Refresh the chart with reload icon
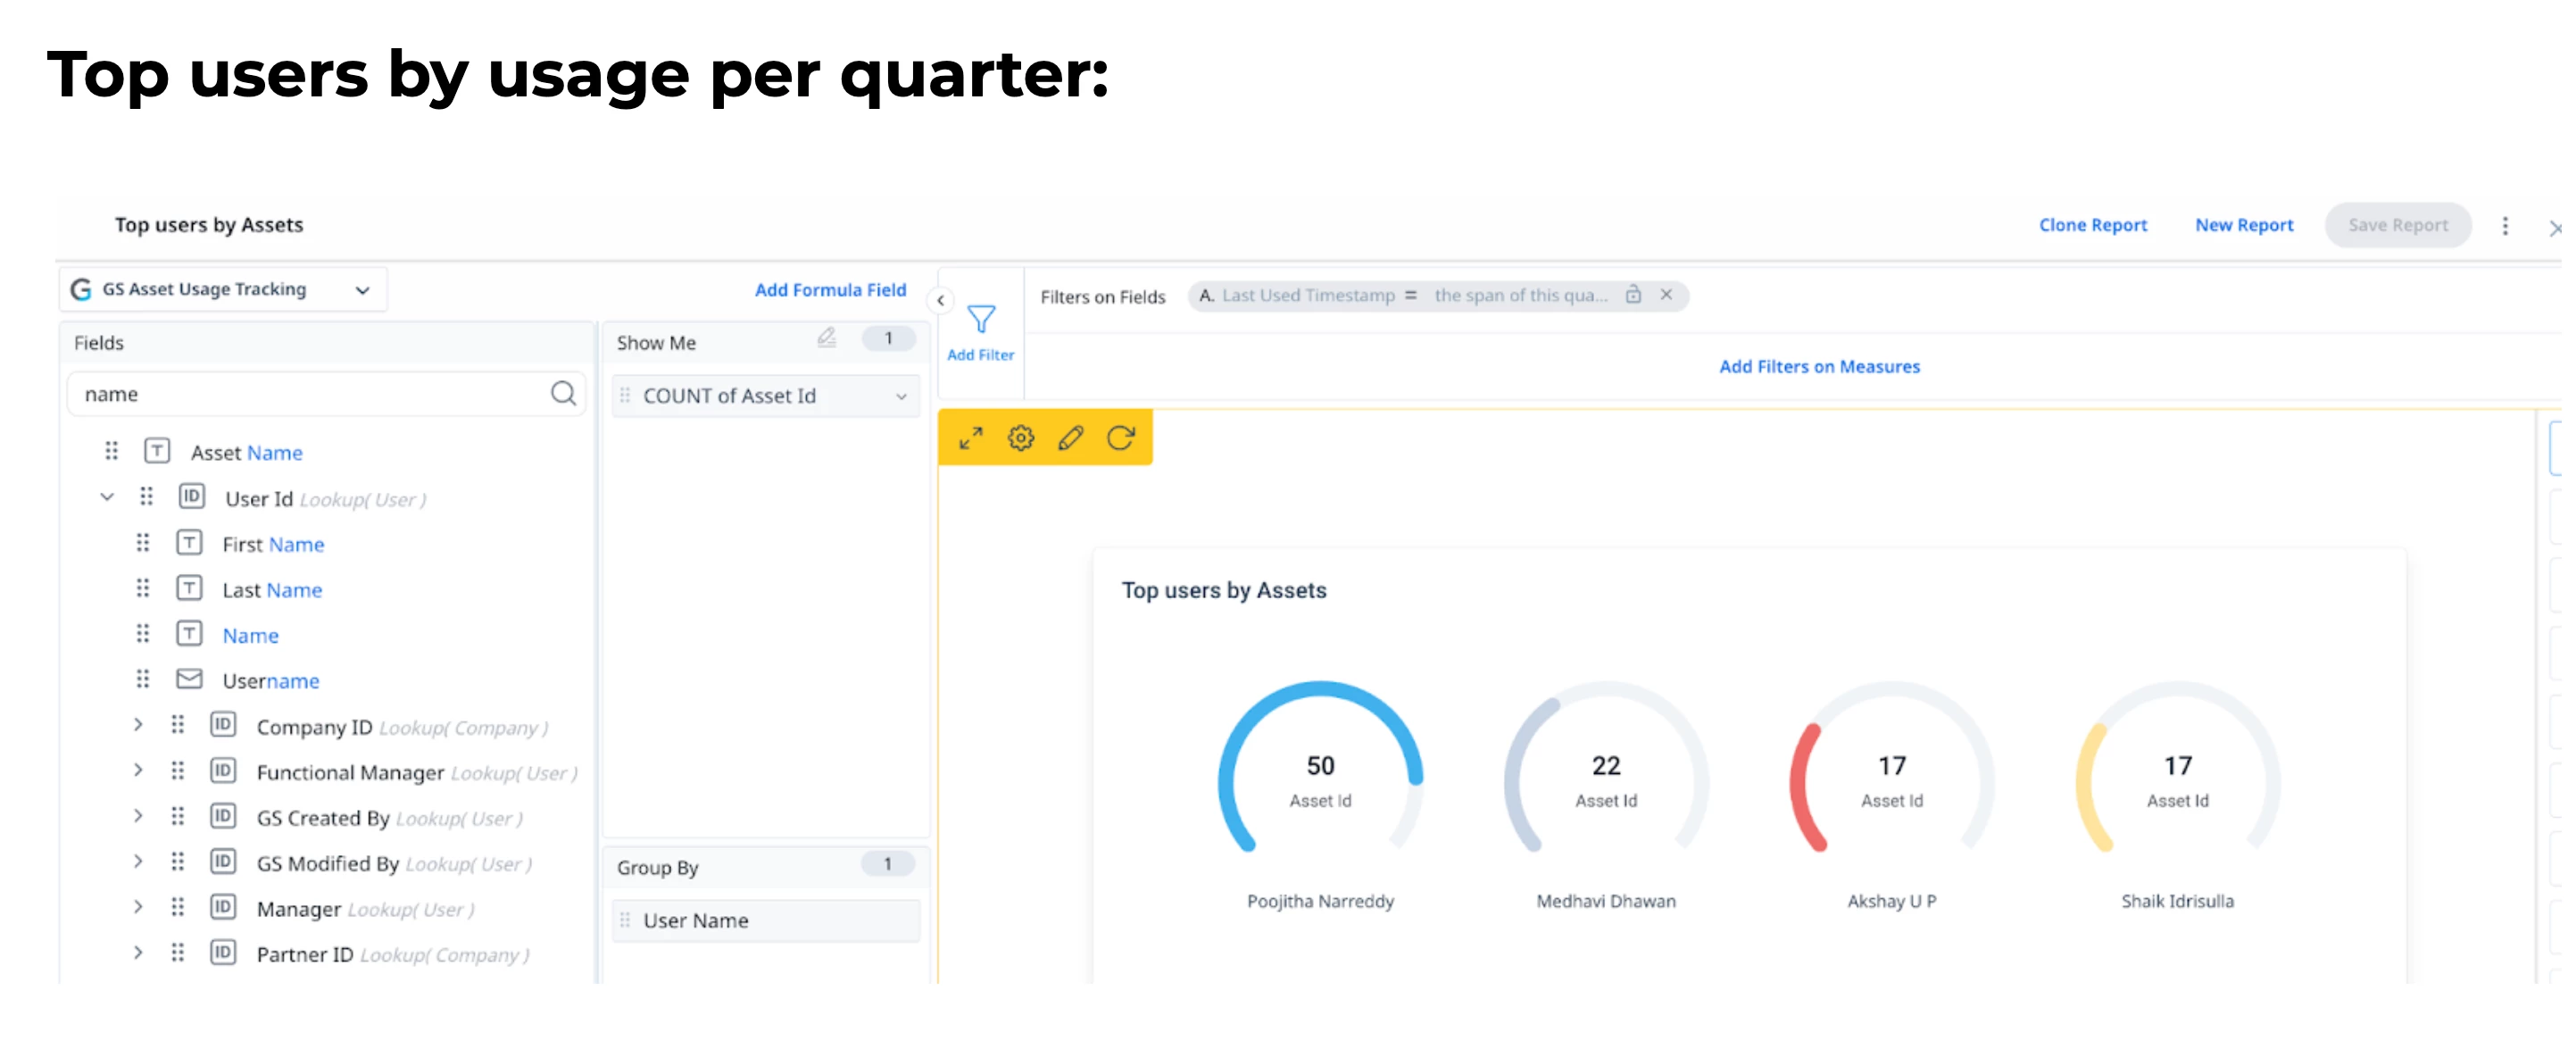This screenshot has width=2576, height=1041. (1120, 438)
